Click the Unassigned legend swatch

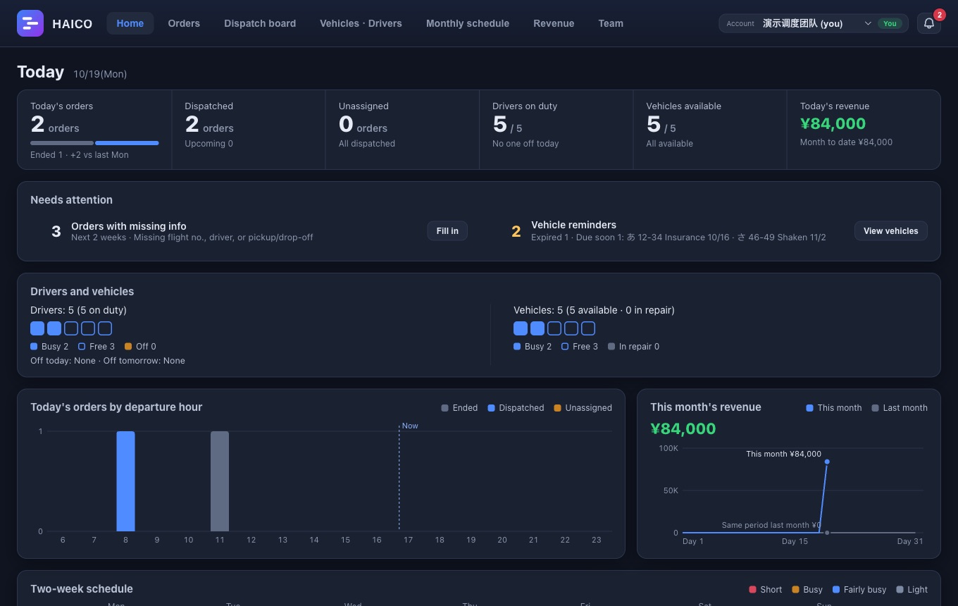pyautogui.click(x=558, y=408)
